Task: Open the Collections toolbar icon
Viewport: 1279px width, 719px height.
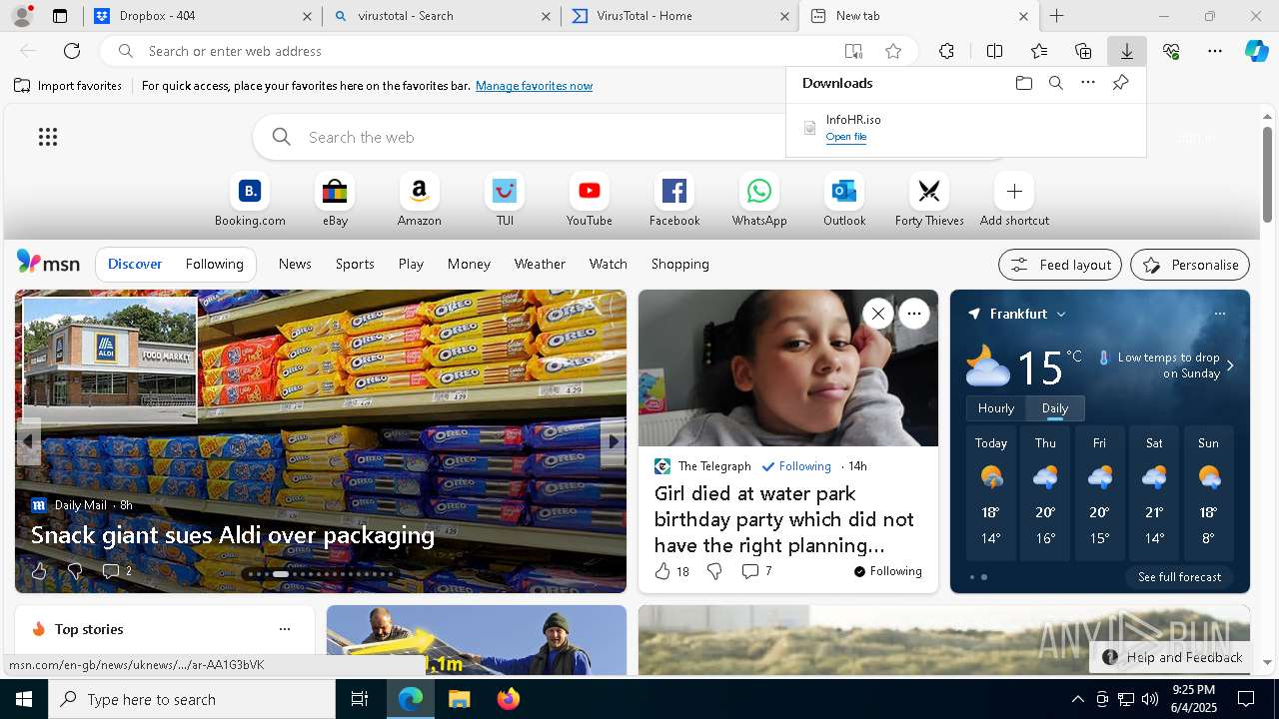Action: pos(1083,51)
